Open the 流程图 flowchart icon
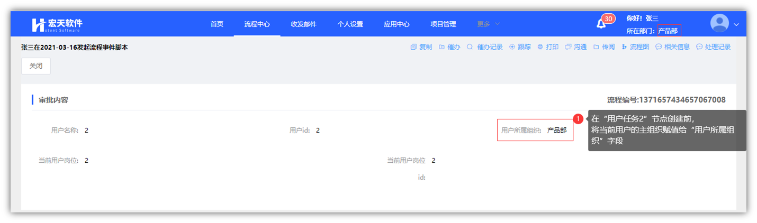757x223 pixels. (x=624, y=47)
